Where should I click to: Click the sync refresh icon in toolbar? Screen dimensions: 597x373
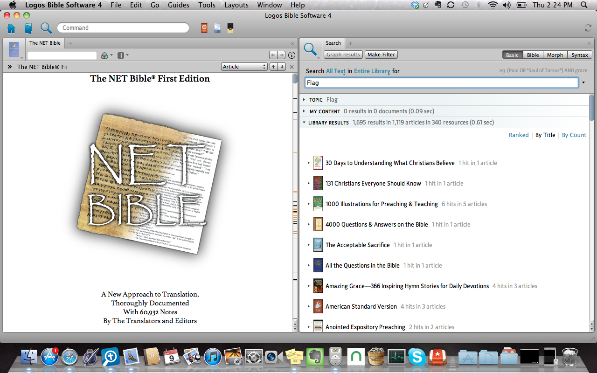coord(588,28)
